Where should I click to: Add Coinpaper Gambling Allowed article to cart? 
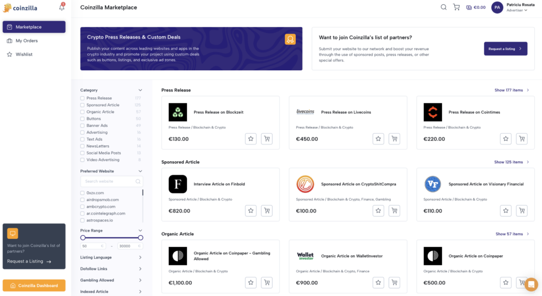tap(267, 283)
